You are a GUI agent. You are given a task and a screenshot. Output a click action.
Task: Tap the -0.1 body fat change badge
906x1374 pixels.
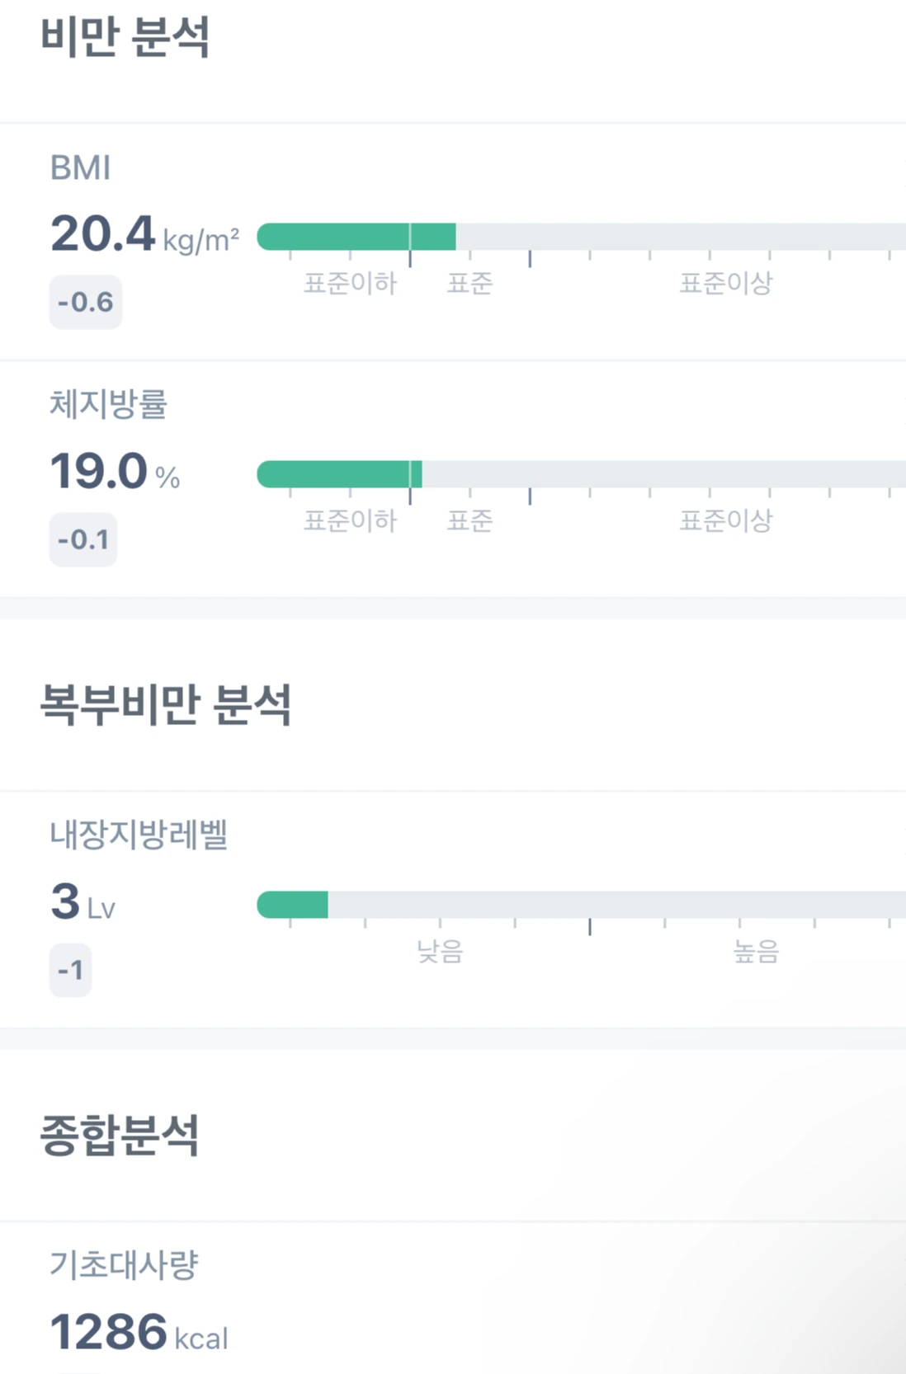83,539
